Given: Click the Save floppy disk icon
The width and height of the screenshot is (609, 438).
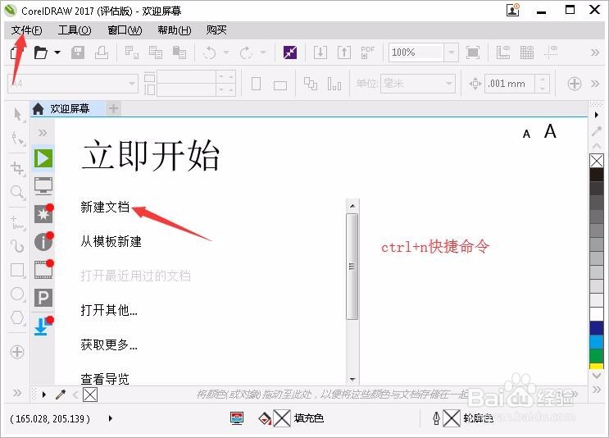Looking at the screenshot, I should click(x=78, y=52).
